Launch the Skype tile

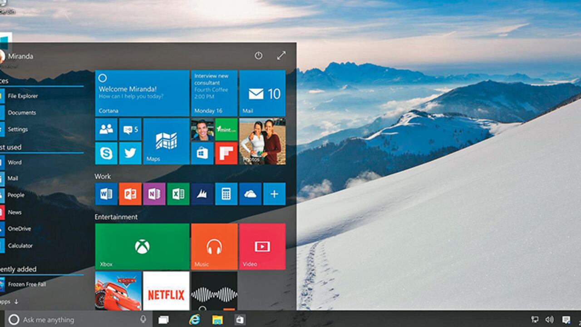tap(106, 153)
